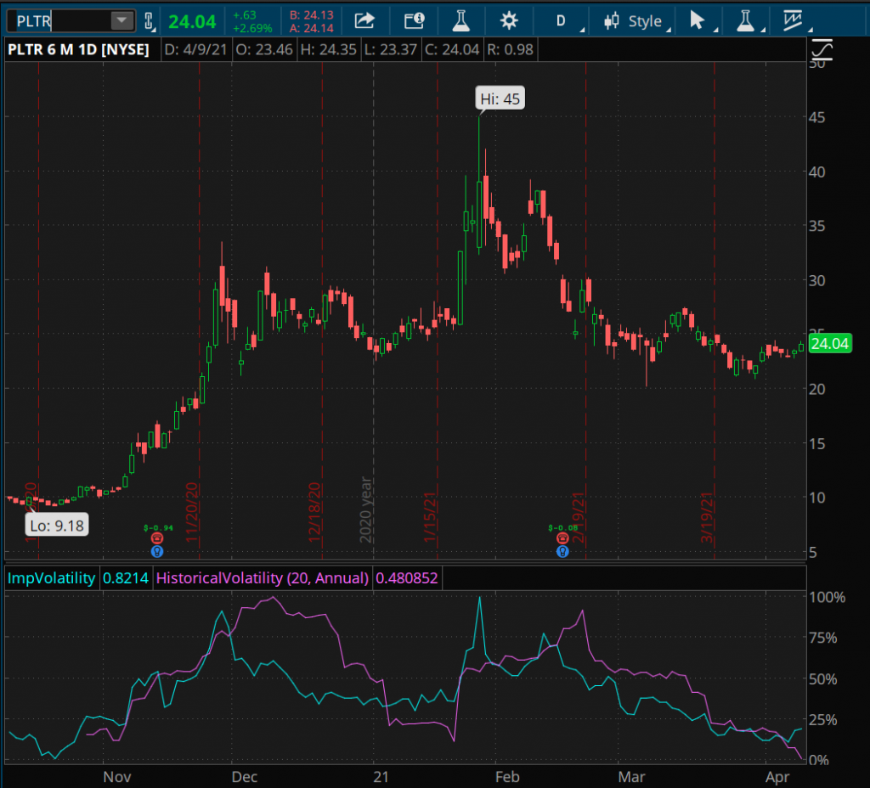Select the pointer drawing tool
The height and width of the screenshot is (788, 870).
698,21
